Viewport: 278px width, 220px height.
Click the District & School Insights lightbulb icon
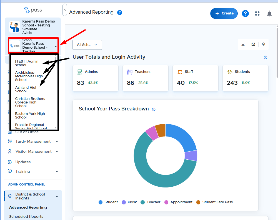coord(10,196)
